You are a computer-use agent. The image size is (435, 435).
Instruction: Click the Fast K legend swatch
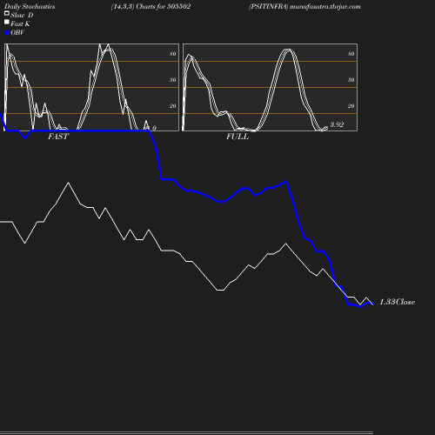(x=7, y=22)
